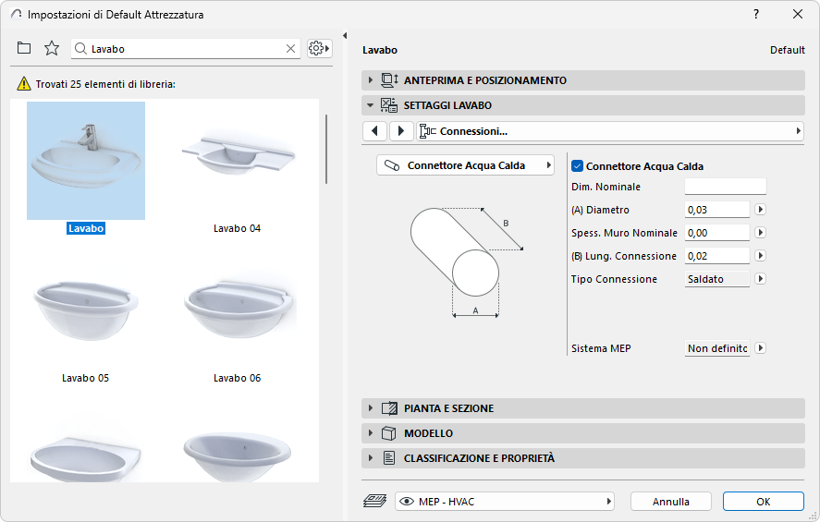Viewport: 820px width, 522px height.
Task: Collapse the library panel arrow
Action: point(344,36)
